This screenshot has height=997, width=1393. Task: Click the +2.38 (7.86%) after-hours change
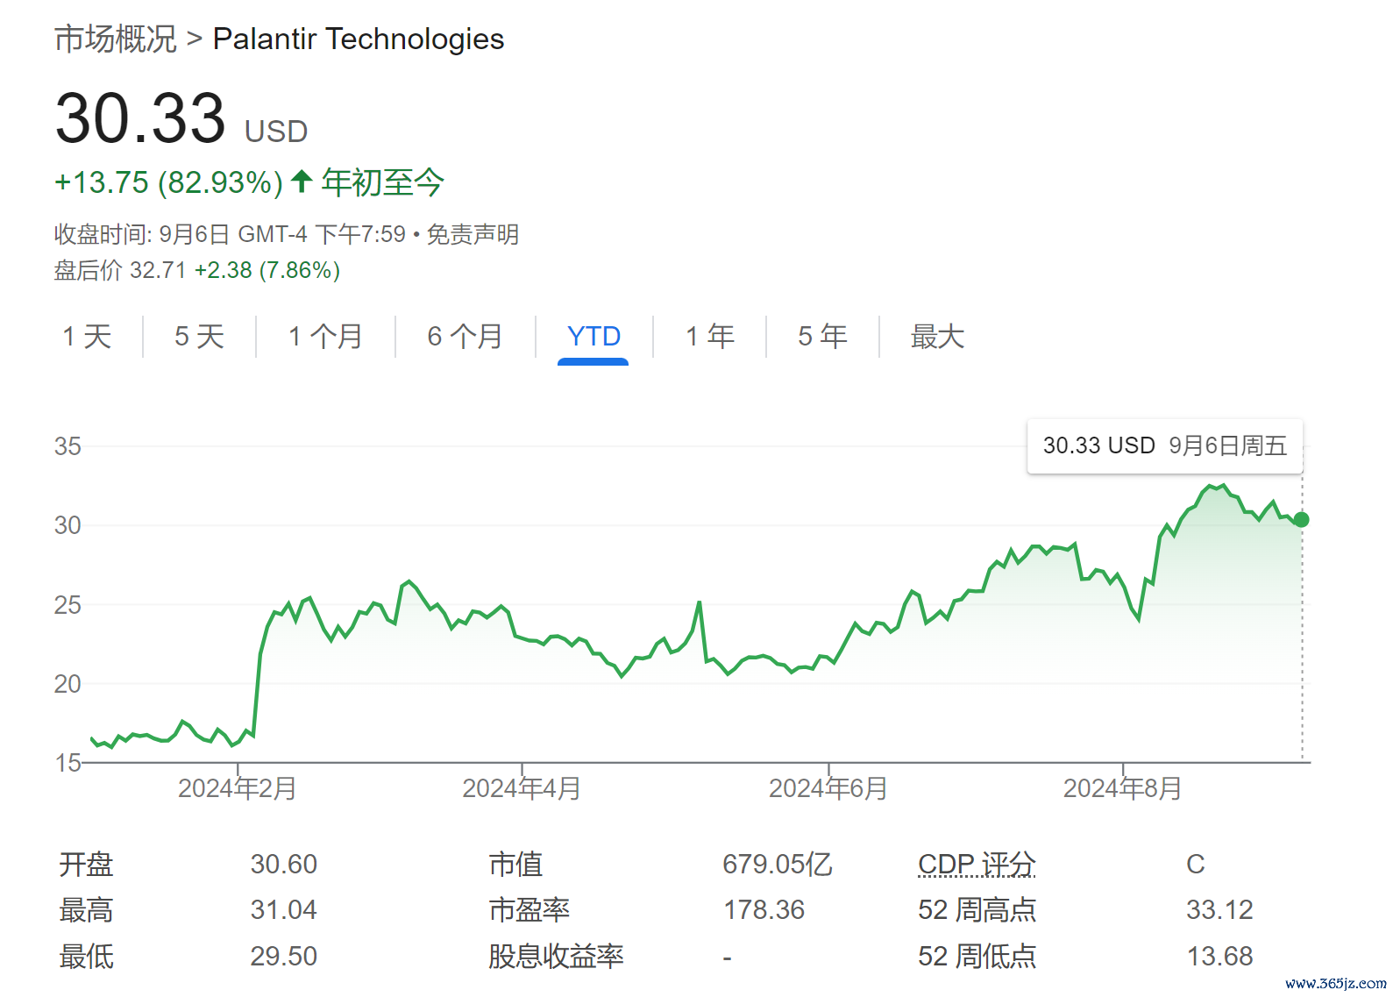pos(267,270)
